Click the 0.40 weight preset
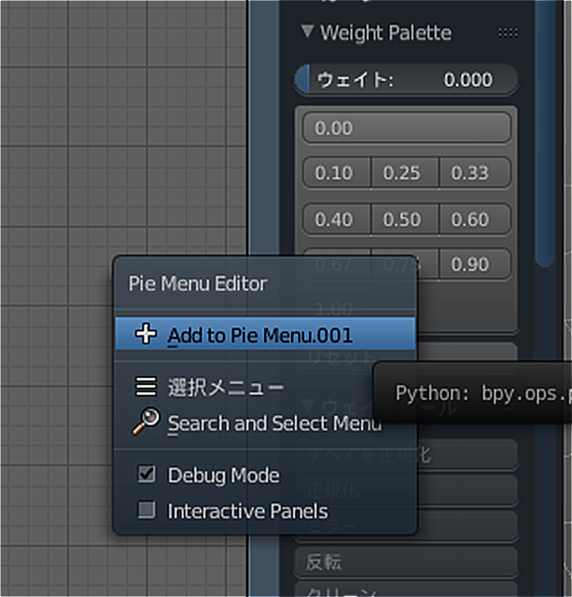 (337, 219)
